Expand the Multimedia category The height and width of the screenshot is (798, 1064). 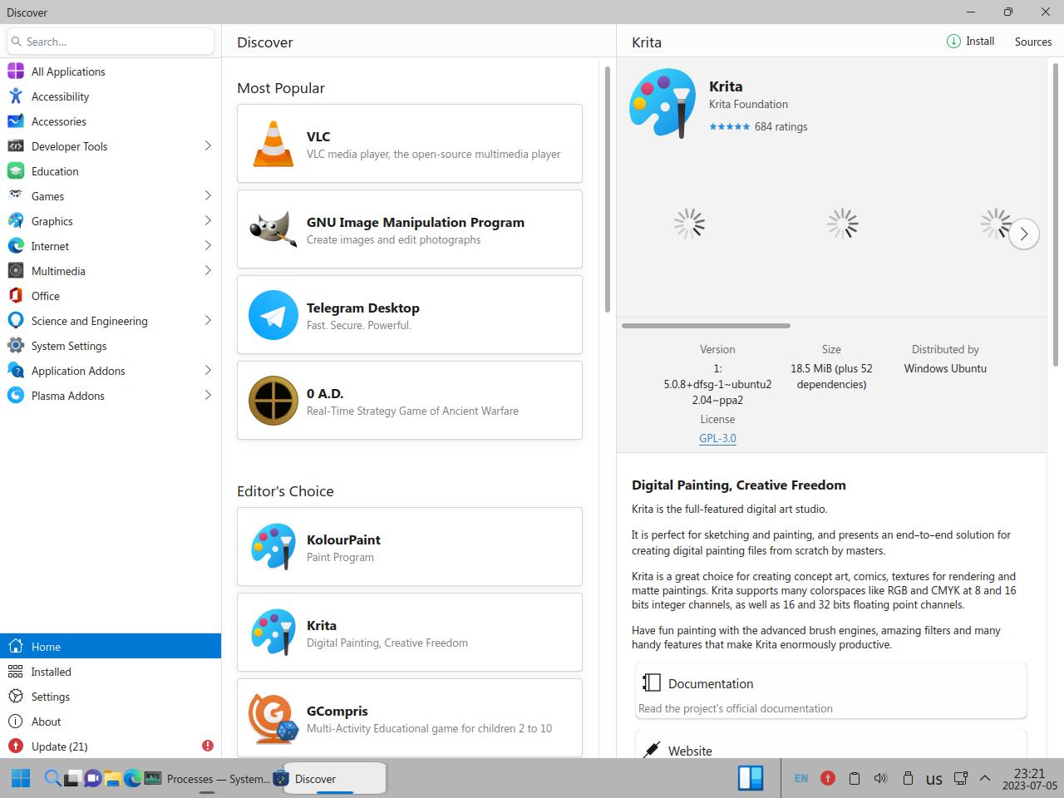[x=208, y=271]
